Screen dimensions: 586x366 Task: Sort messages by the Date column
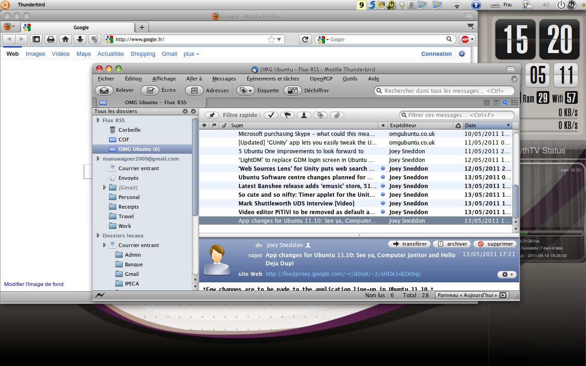(x=488, y=125)
